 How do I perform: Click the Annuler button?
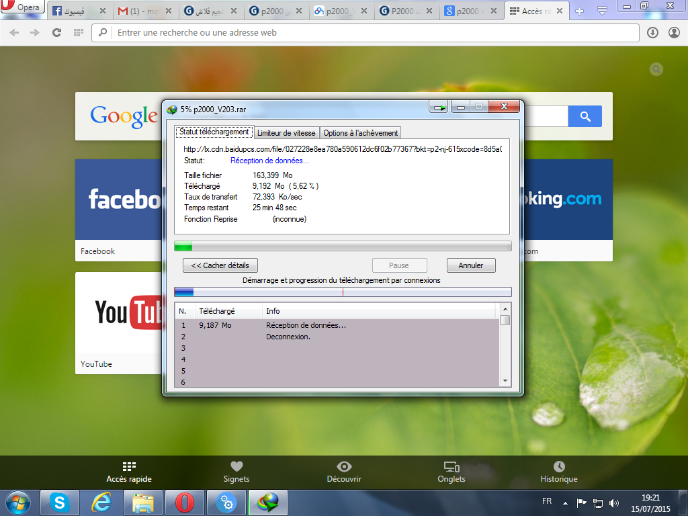coord(471,265)
